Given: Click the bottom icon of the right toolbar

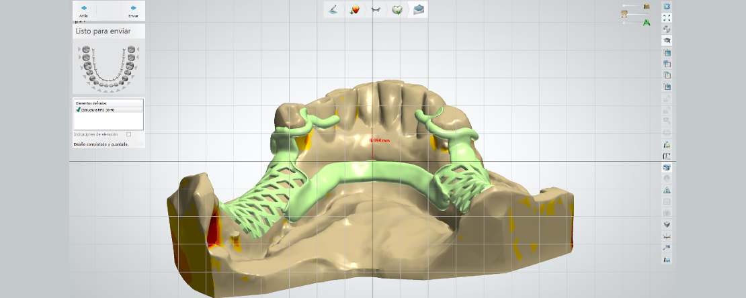Looking at the screenshot, I should [667, 259].
